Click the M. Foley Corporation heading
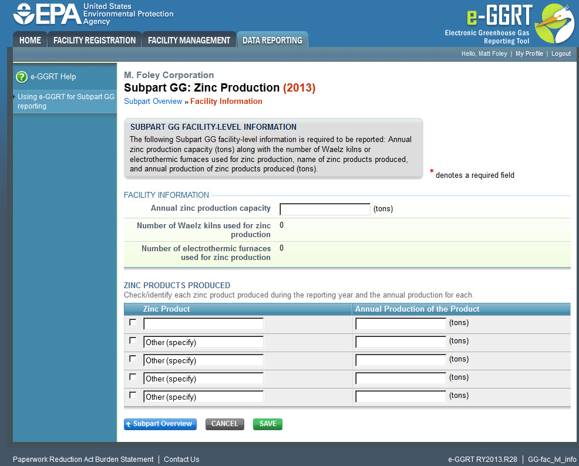Viewport: 579px width, 466px height. point(169,75)
